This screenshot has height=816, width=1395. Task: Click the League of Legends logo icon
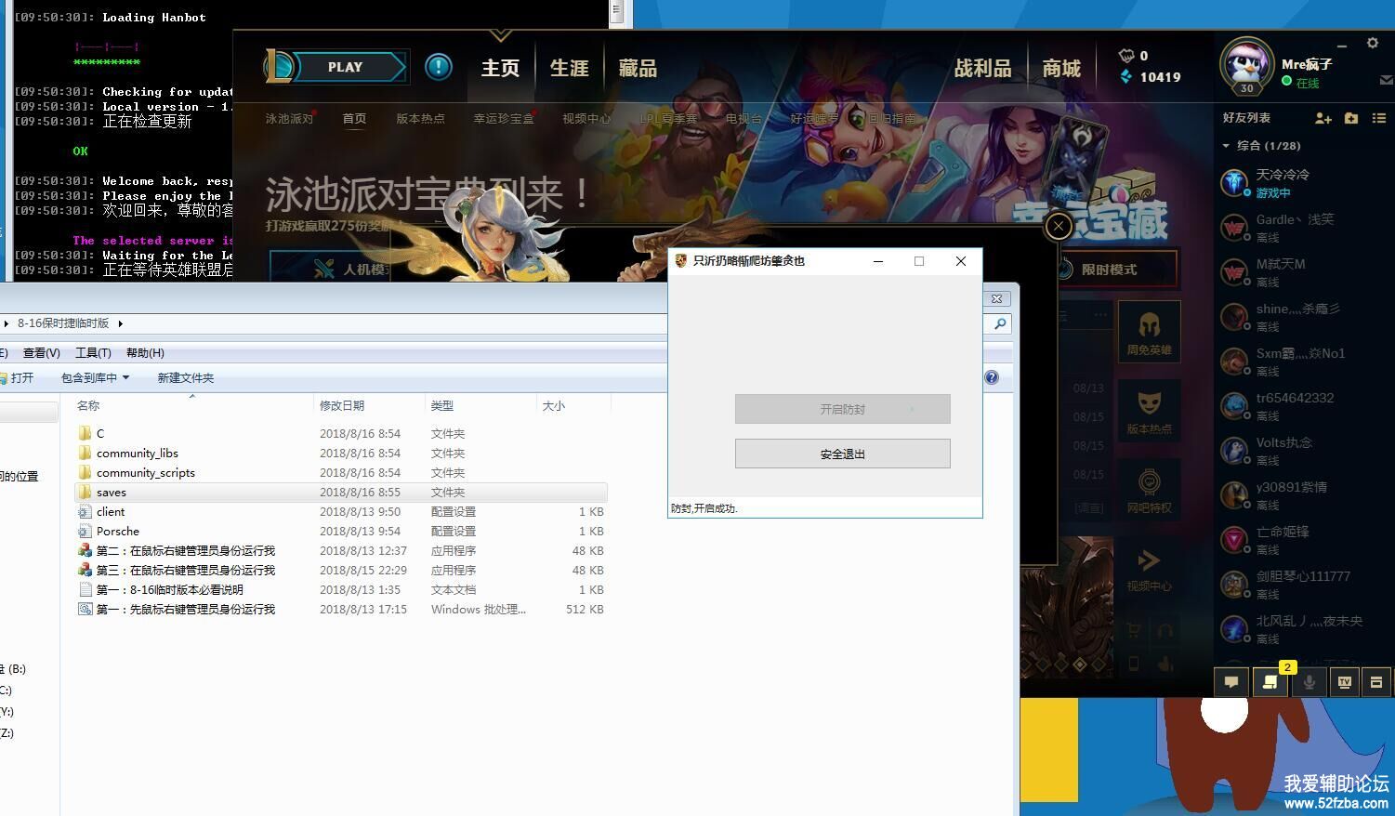(280, 67)
